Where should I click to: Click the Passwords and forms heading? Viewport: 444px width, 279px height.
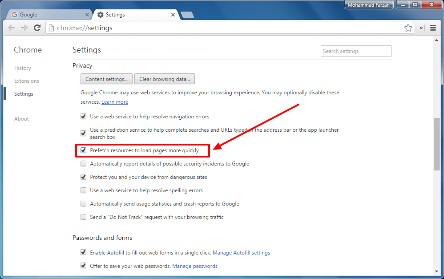click(x=102, y=238)
